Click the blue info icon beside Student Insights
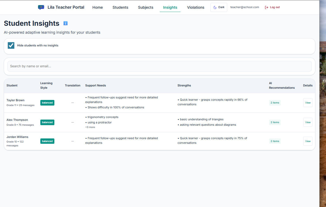The image size is (326, 207). pyautogui.click(x=66, y=23)
